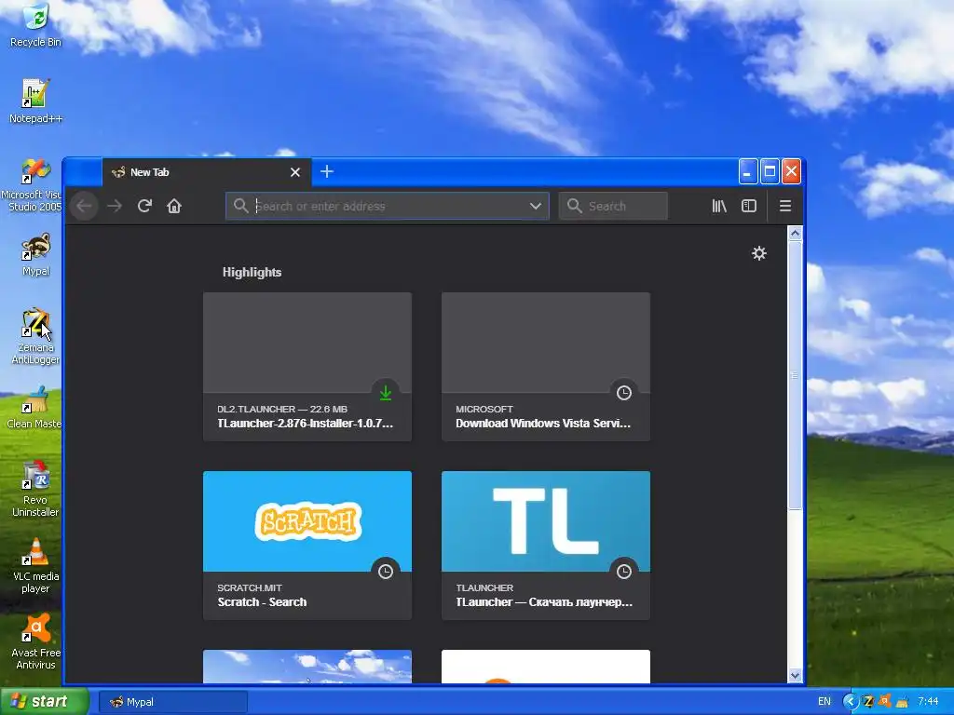The image size is (954, 715).
Task: Open the Scratch - Search highlight card
Action: pyautogui.click(x=307, y=546)
